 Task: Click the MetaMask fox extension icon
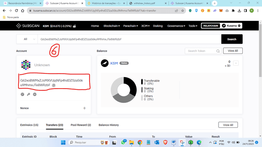tap(221, 11)
